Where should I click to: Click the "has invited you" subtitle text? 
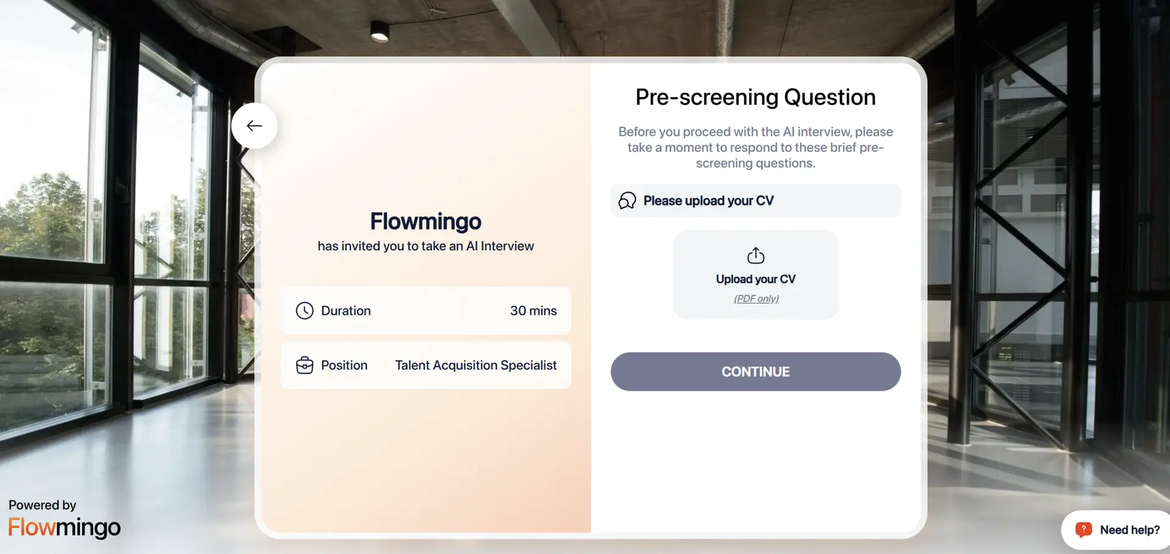(425, 246)
